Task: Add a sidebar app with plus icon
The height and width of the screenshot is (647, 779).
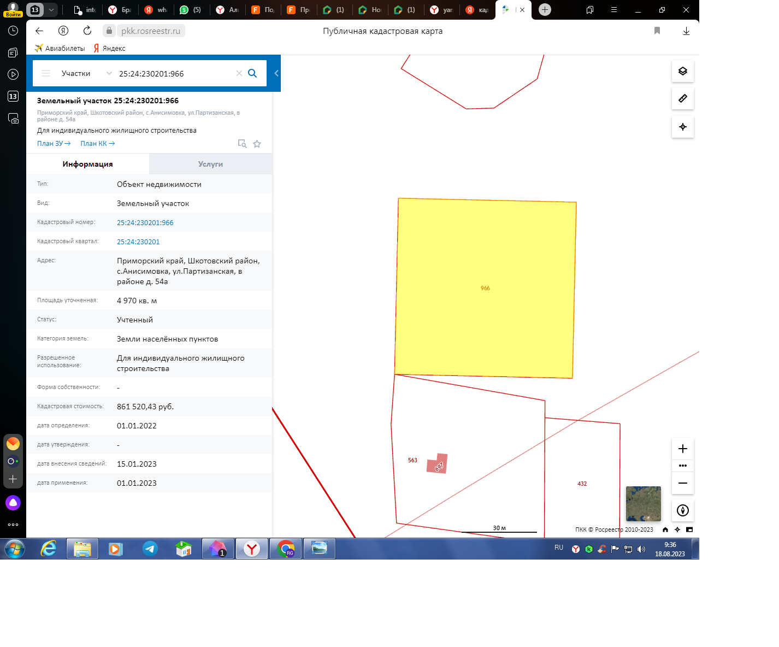Action: click(x=13, y=479)
